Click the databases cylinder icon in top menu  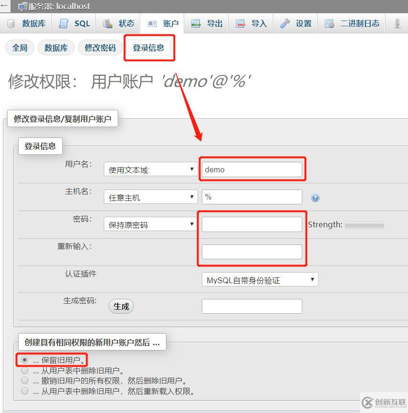tap(11, 23)
